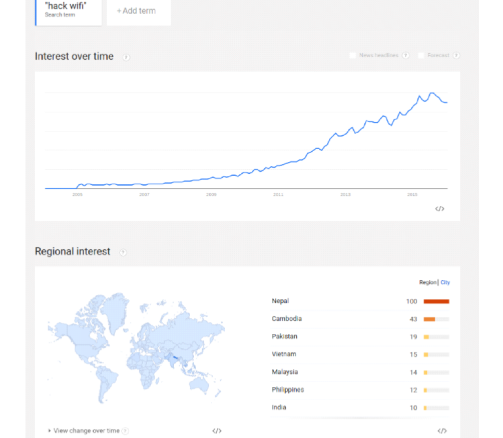Viewport: 503px width, 438px height.
Task: Select the Region view tab
Action: coord(428,282)
